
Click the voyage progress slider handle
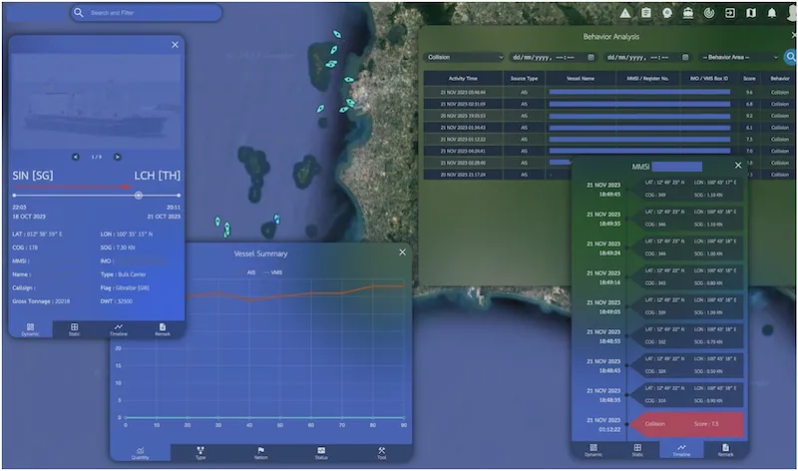coord(138,195)
